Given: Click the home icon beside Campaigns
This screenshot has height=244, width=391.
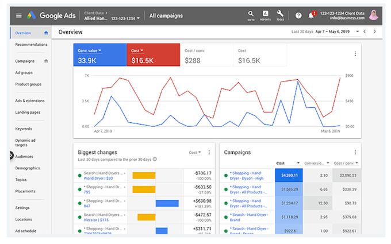Looking at the screenshot, I should pos(46,61).
